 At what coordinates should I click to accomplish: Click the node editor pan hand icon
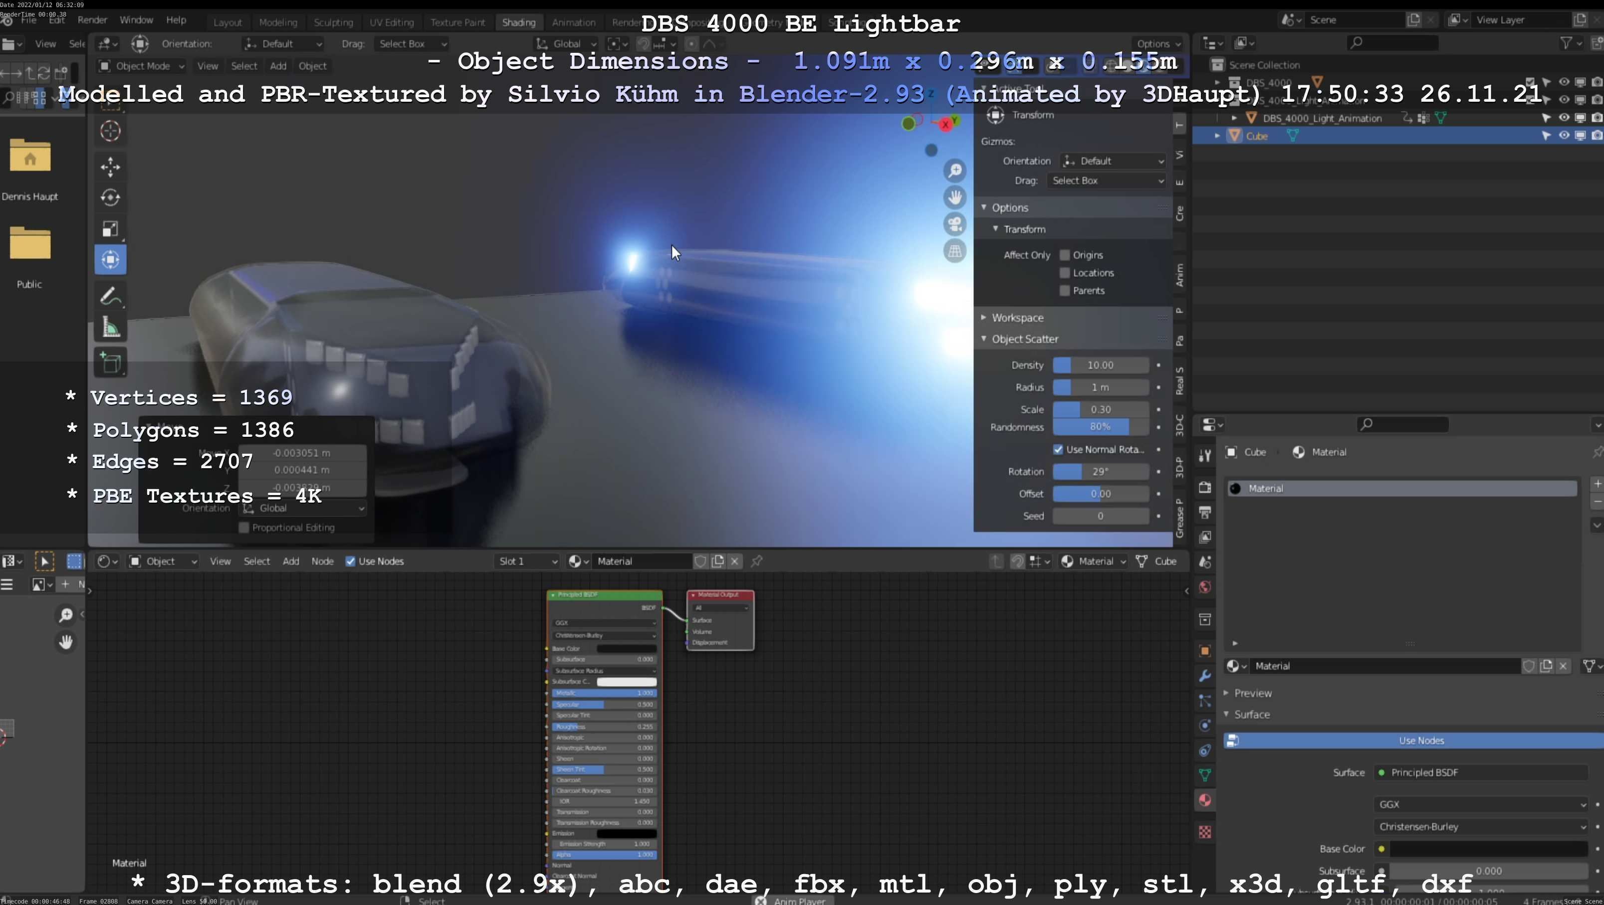click(x=65, y=642)
